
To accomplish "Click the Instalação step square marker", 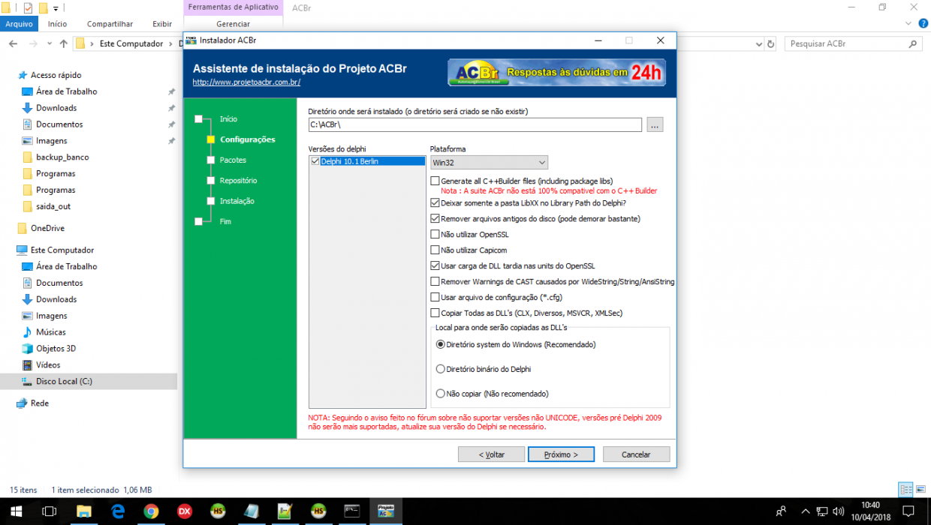I will click(212, 201).
